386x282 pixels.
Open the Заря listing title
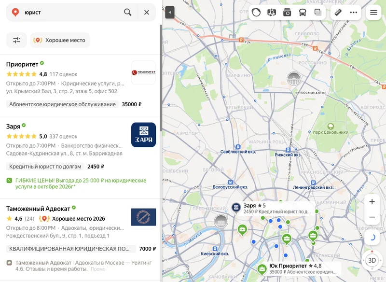[13, 127]
